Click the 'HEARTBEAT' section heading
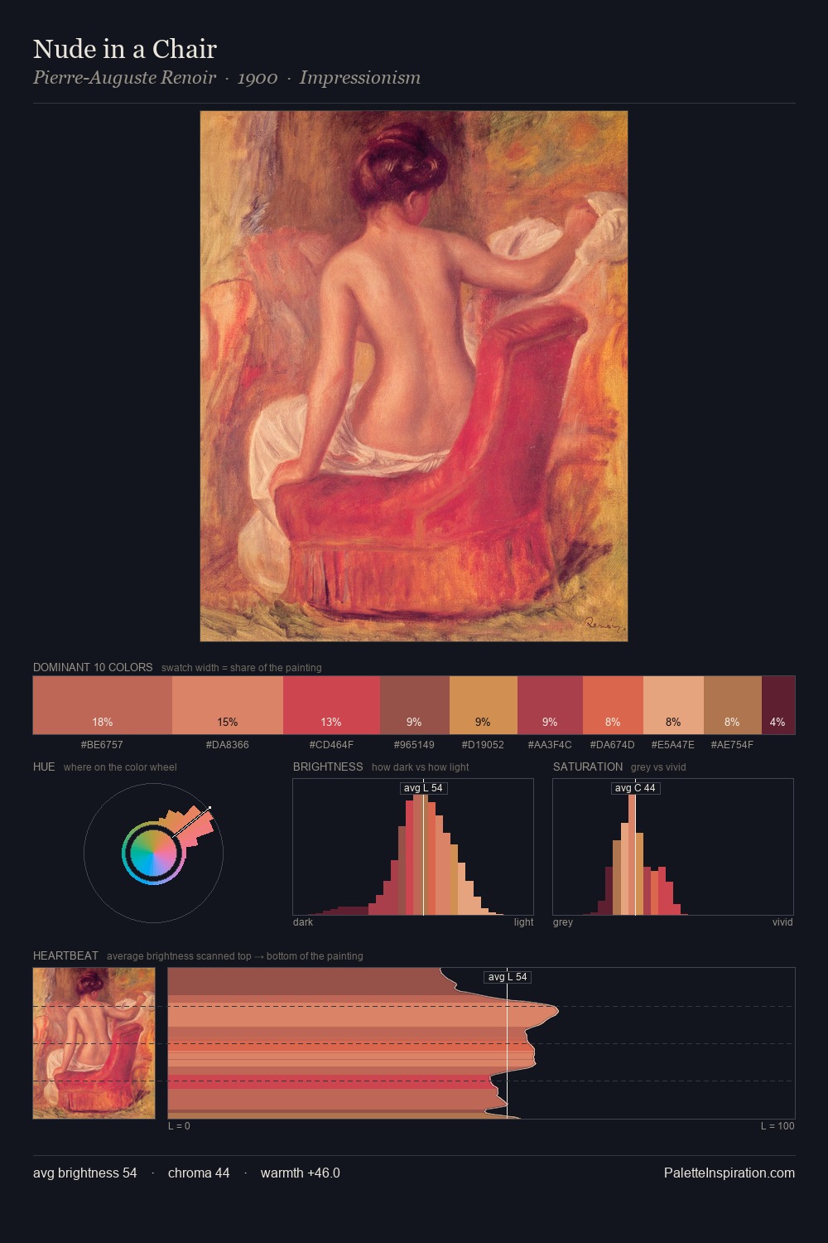Viewport: 828px width, 1243px height. click(65, 955)
